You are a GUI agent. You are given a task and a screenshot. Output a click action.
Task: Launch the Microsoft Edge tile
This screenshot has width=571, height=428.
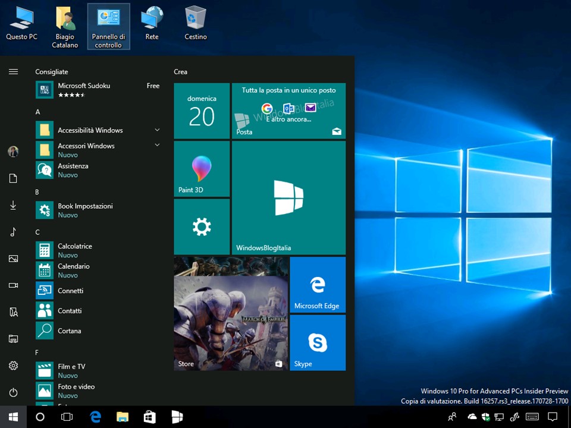click(318, 285)
